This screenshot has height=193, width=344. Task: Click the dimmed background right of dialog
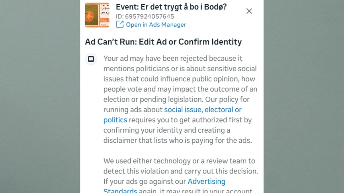pyautogui.click(x=304, y=97)
